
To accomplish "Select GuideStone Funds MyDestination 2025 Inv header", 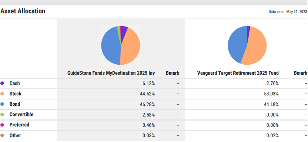I will coord(111,73).
